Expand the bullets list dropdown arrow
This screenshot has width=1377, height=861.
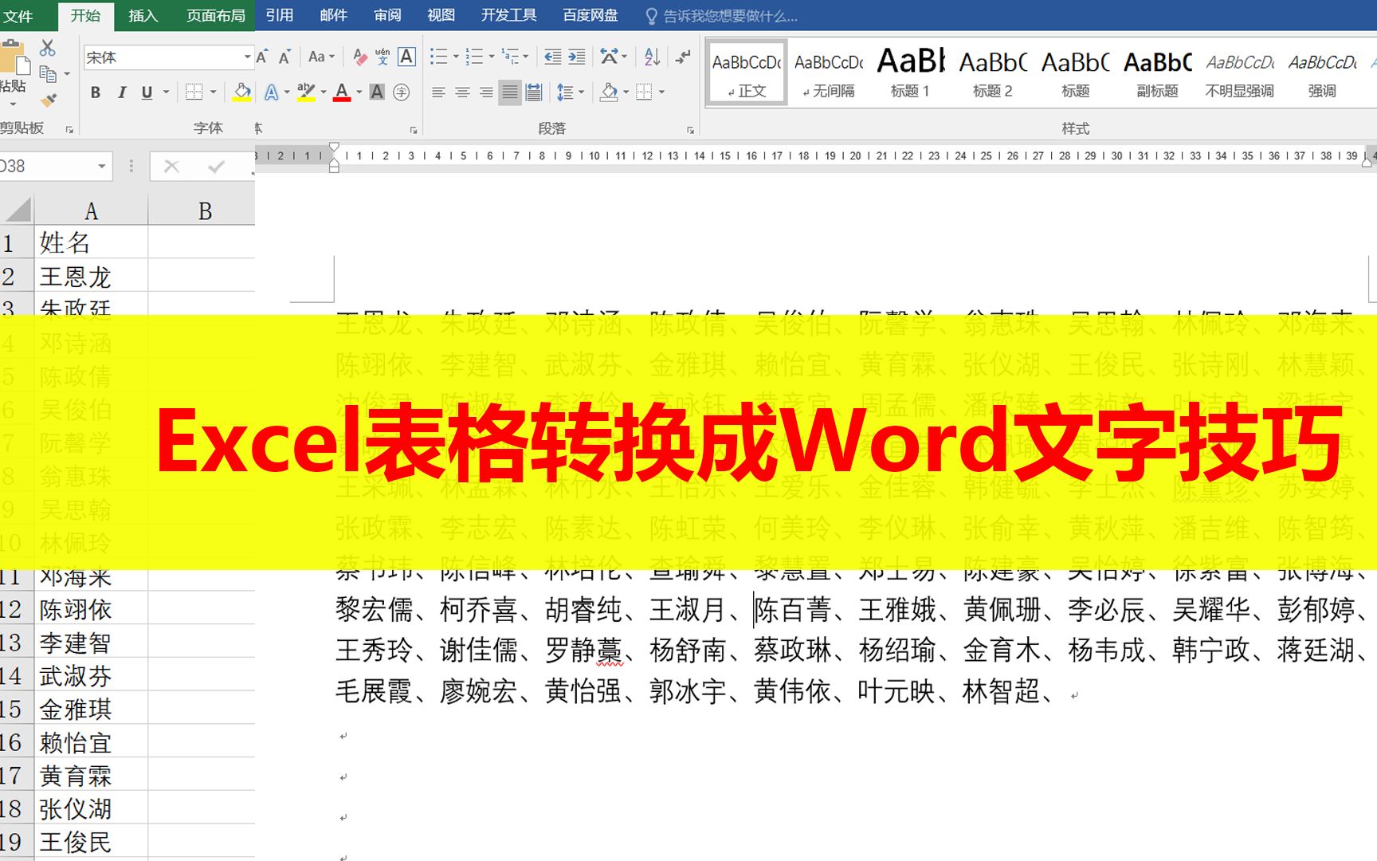(x=456, y=57)
